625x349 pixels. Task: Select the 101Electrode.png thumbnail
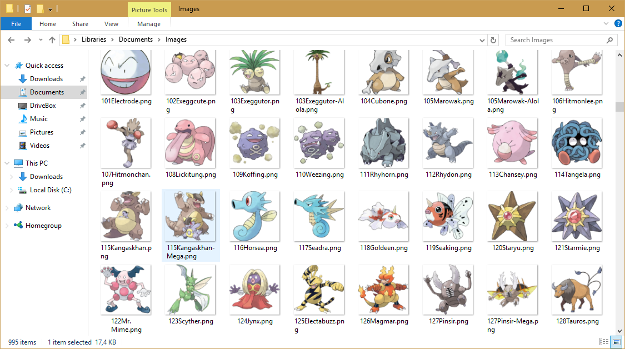(126, 72)
